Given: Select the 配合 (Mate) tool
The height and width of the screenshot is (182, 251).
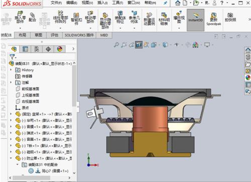Looking at the screenshot, I should coord(32,17).
